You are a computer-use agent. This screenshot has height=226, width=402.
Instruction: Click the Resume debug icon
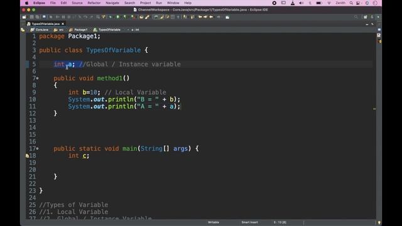pyautogui.click(x=57, y=17)
